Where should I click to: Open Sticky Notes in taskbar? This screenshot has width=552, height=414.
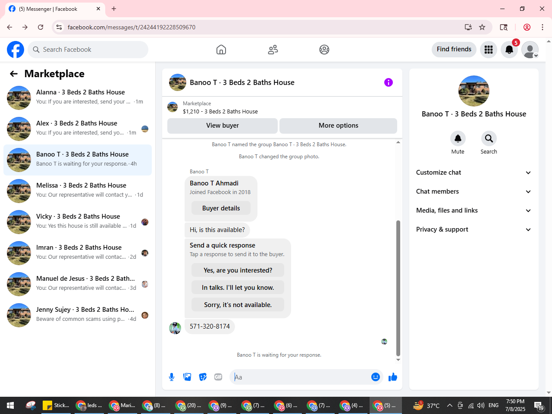point(56,405)
